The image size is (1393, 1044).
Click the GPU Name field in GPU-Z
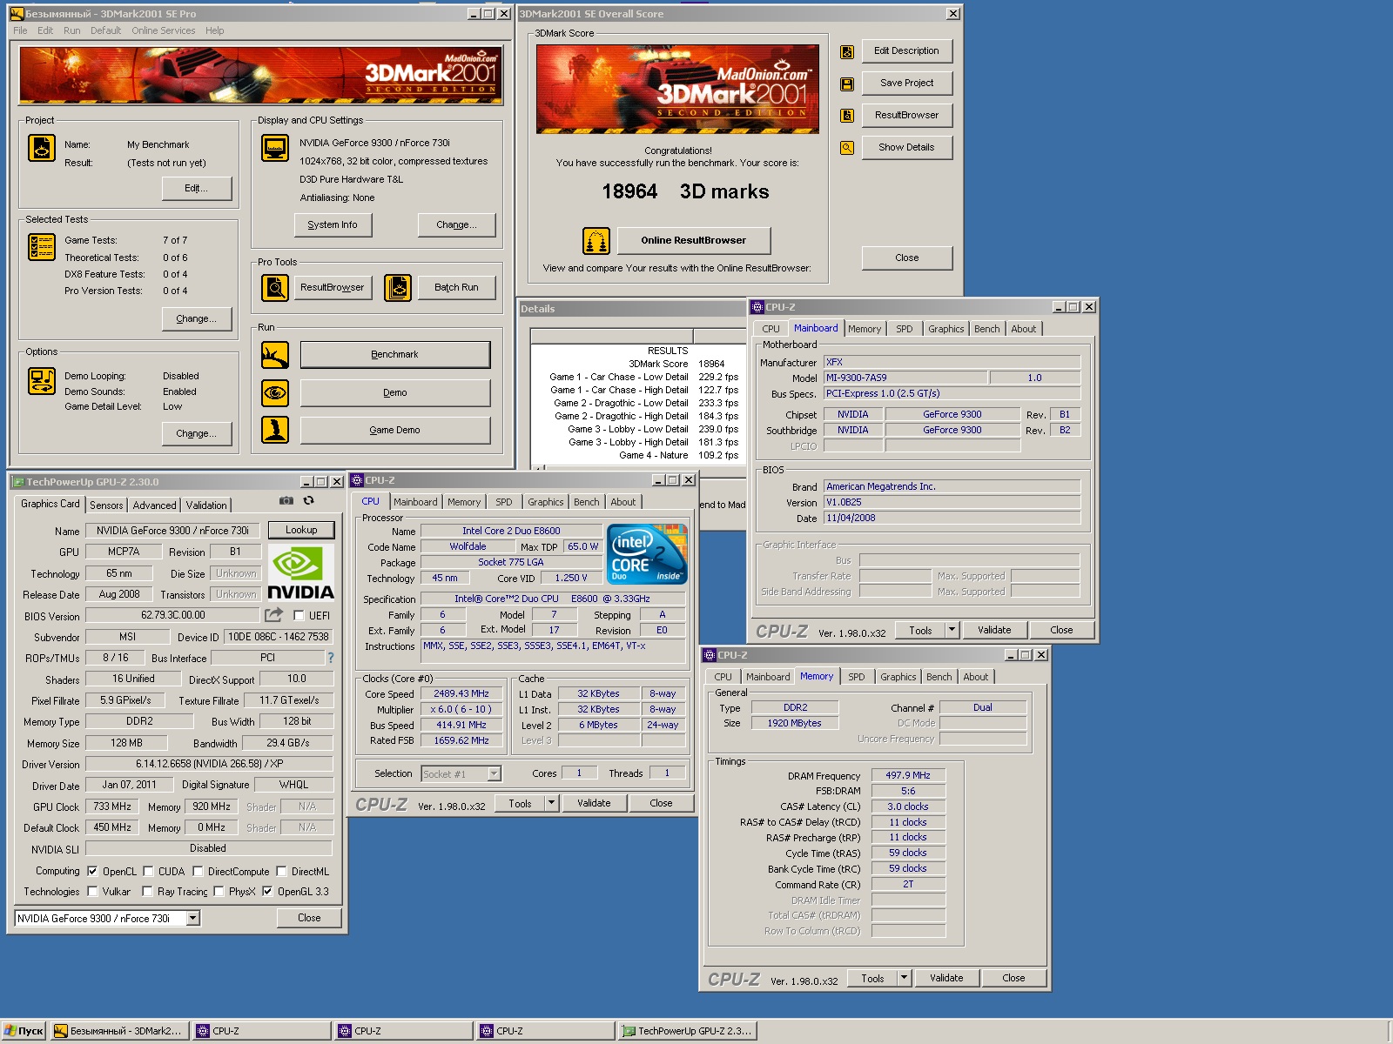coord(172,531)
